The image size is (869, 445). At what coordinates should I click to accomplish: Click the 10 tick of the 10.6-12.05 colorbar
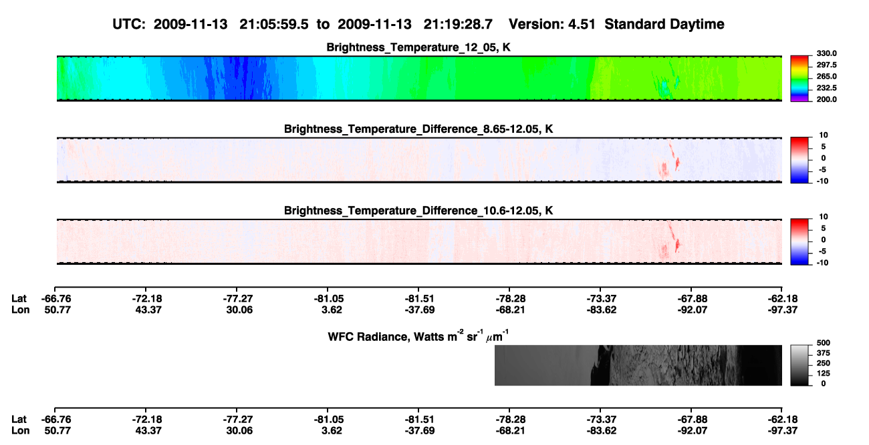coord(824,216)
